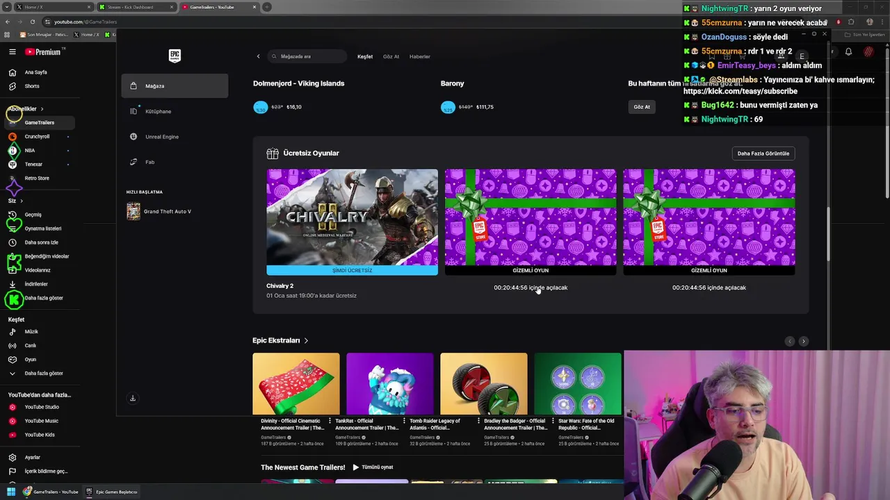The height and width of the screenshot is (500, 890).
Task: Open Oynatma listeleri in sidebar
Action: (42, 228)
